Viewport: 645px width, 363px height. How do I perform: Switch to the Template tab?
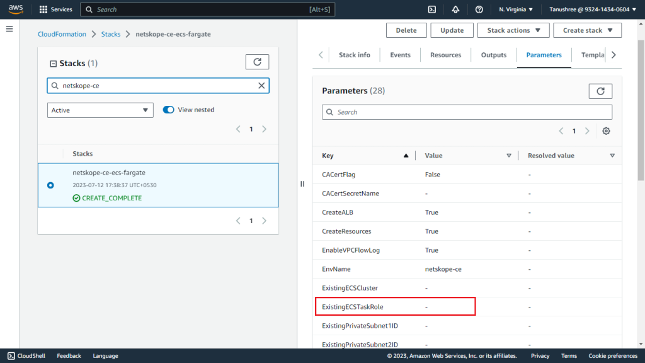pos(592,55)
